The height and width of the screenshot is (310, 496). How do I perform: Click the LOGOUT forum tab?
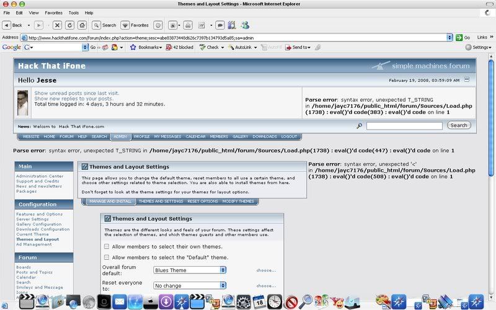coord(289,136)
